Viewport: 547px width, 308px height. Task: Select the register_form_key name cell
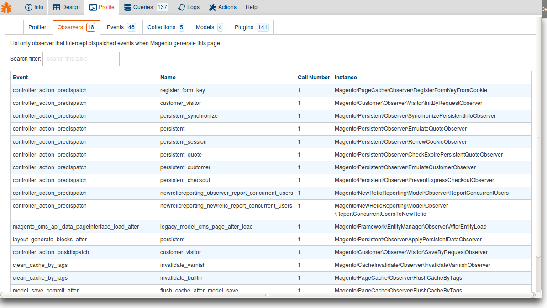[183, 90]
